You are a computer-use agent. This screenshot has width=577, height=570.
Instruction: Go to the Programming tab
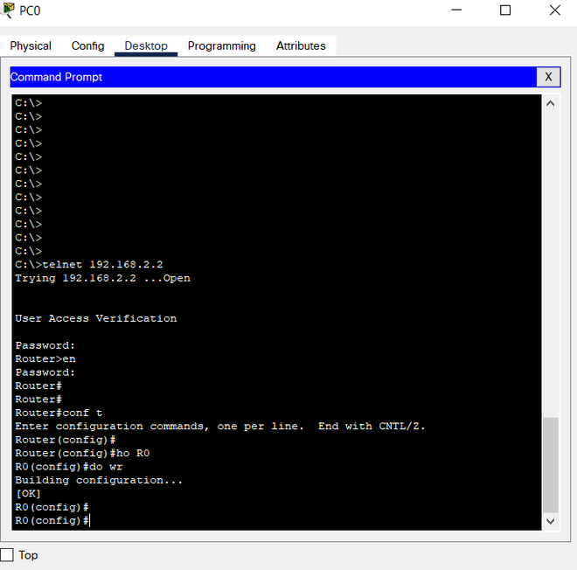point(222,46)
